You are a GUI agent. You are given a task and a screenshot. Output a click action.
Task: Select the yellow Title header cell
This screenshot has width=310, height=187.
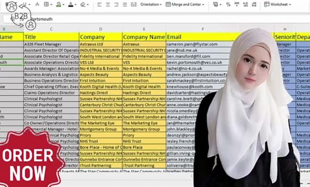point(51,37)
